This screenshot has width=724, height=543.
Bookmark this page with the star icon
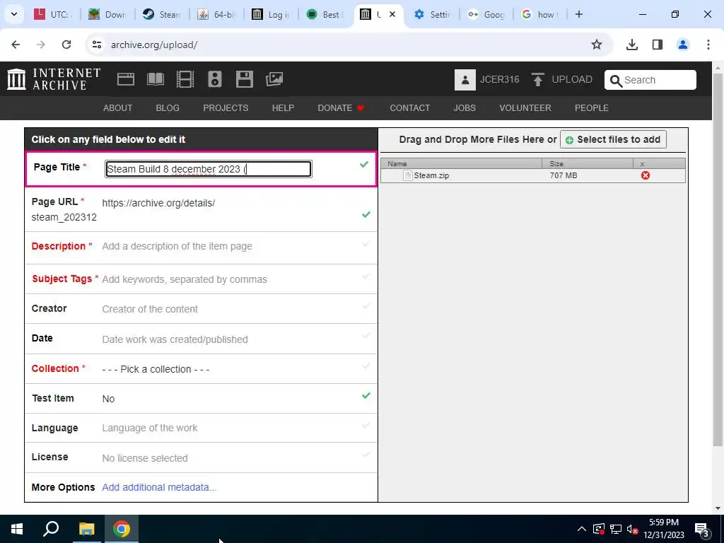[x=597, y=45]
